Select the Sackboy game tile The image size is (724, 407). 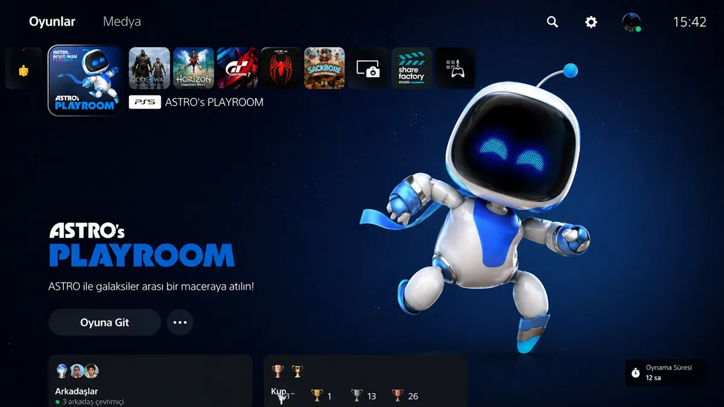tap(325, 69)
